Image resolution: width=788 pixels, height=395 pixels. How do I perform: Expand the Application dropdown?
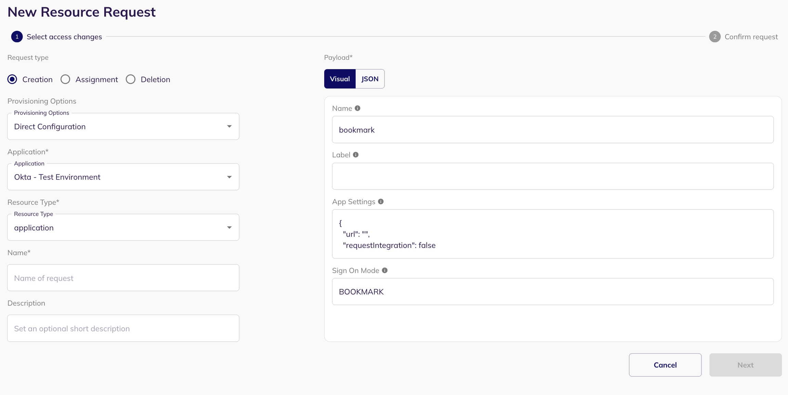coord(123,177)
